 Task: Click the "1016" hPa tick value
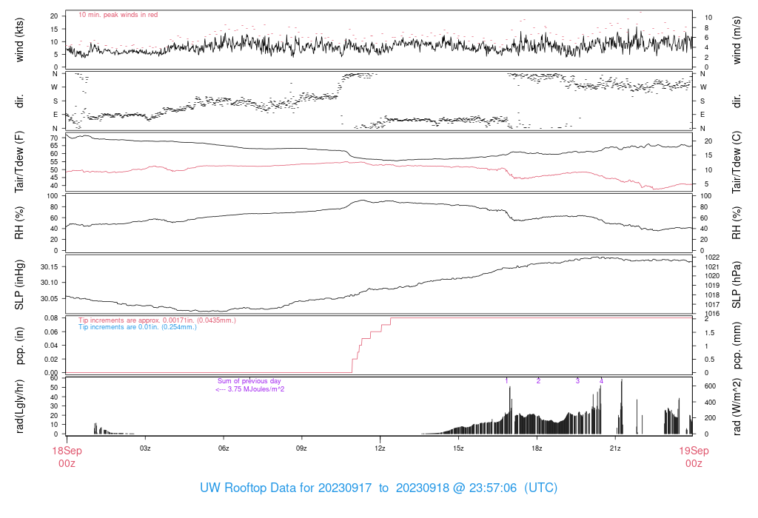(x=712, y=314)
